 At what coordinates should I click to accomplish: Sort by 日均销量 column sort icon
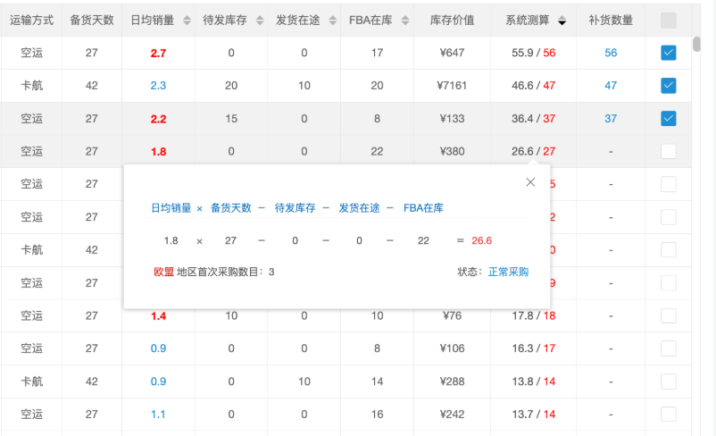click(x=186, y=21)
